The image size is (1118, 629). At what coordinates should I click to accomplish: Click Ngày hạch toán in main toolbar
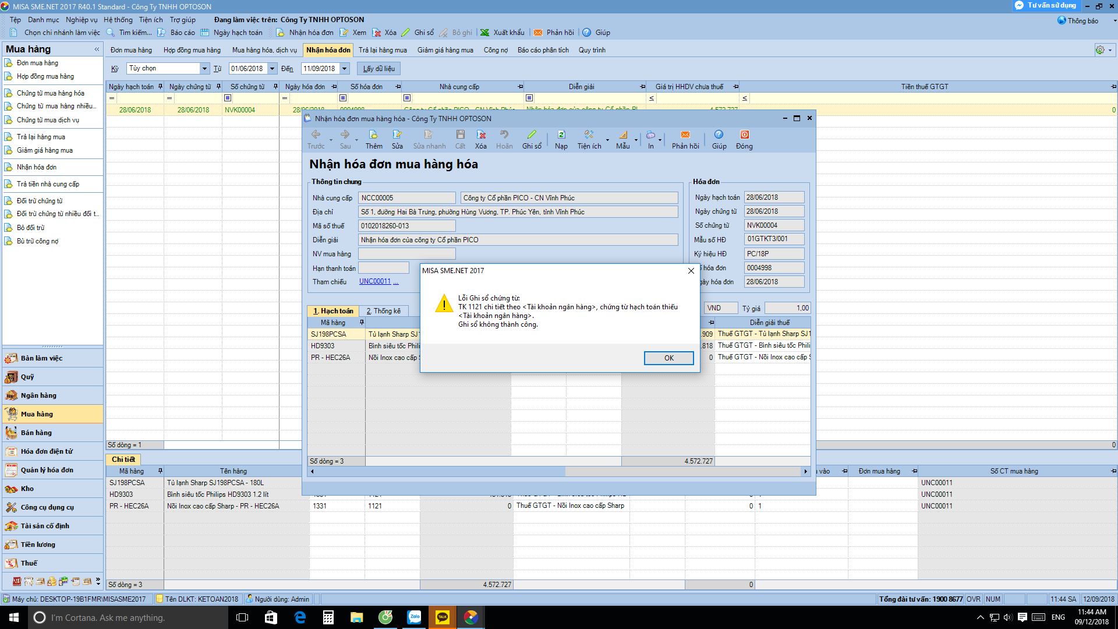tap(231, 33)
